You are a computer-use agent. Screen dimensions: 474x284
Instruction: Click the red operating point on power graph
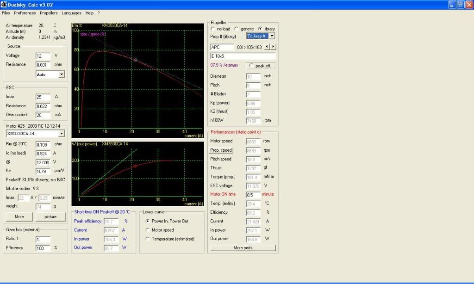coord(135,166)
